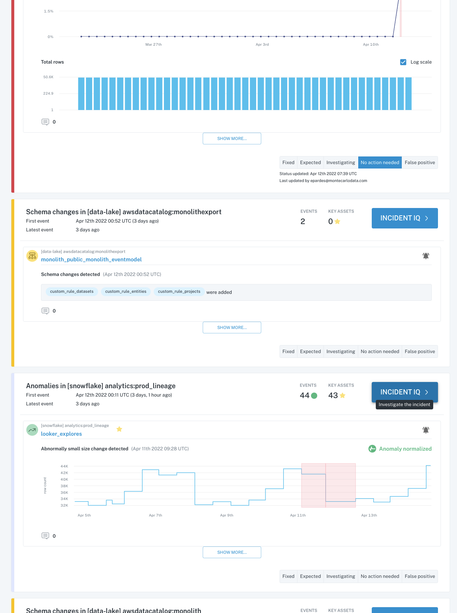Set top incident to Investigating

coord(341,163)
